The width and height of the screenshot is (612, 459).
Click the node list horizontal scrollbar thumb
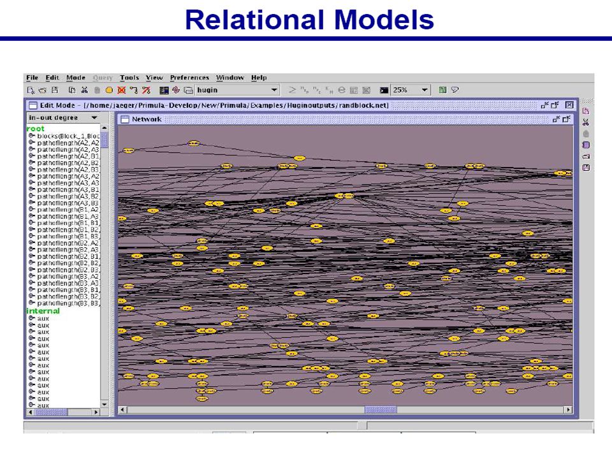pyautogui.click(x=52, y=412)
